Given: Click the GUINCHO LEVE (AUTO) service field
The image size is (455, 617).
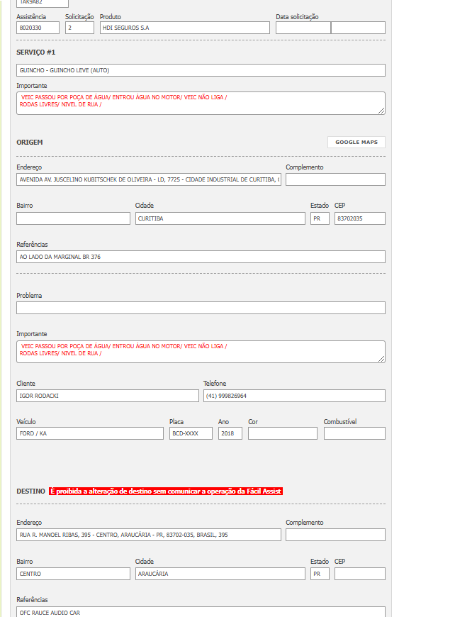Looking at the screenshot, I should [201, 70].
